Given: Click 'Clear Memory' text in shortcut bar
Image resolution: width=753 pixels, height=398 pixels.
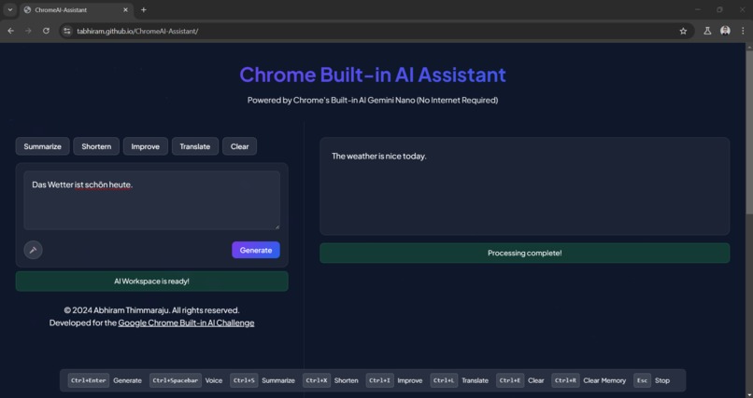Looking at the screenshot, I should [604, 381].
